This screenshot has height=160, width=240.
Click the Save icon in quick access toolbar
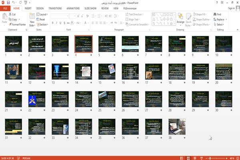click(8, 2)
